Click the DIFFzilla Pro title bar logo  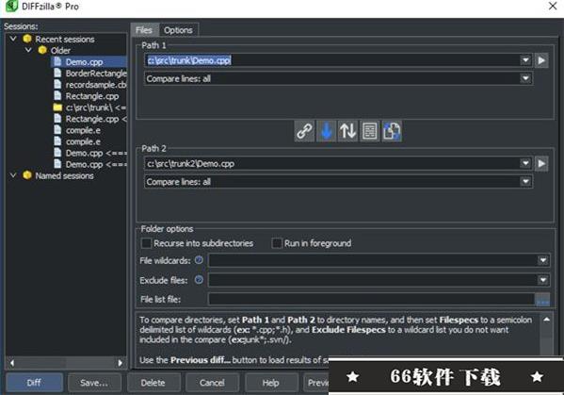coord(11,6)
